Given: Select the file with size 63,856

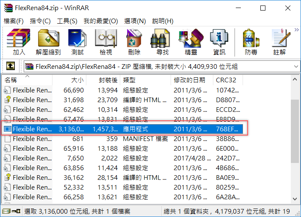Looking at the screenshot, I should pos(123,168).
